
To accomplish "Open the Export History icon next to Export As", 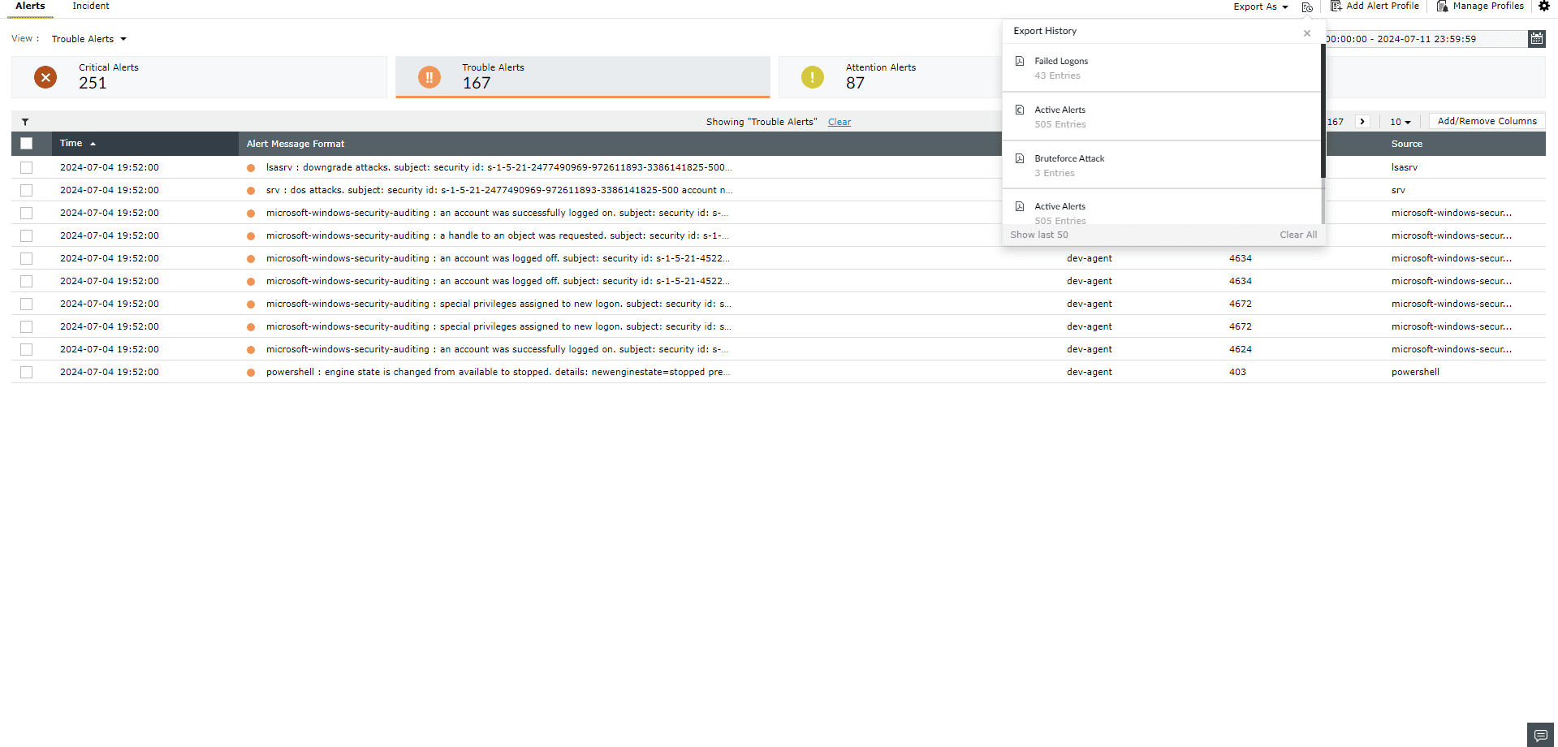I will 1307,6.
